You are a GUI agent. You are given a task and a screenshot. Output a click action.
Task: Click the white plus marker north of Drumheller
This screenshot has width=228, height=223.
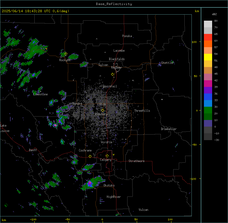point(162,99)
